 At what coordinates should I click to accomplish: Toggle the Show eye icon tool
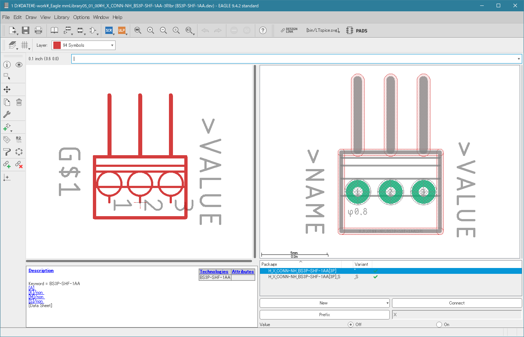19,65
